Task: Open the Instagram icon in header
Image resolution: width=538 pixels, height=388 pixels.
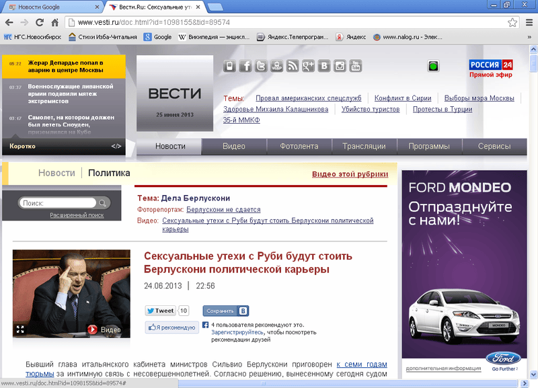Action: point(340,66)
